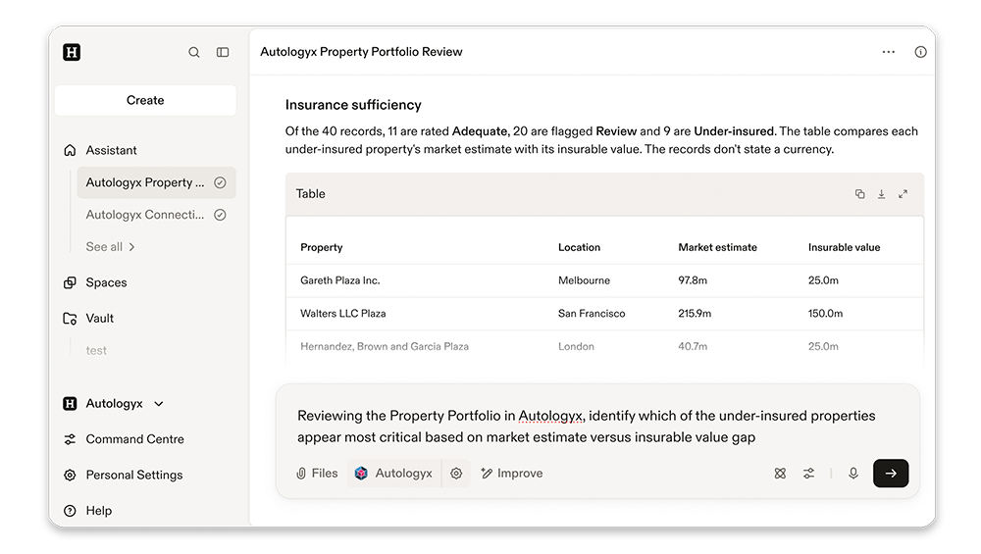Click checkmark icon beside Autologyx Connecti...
Image resolution: width=981 pixels, height=554 pixels.
tap(220, 215)
